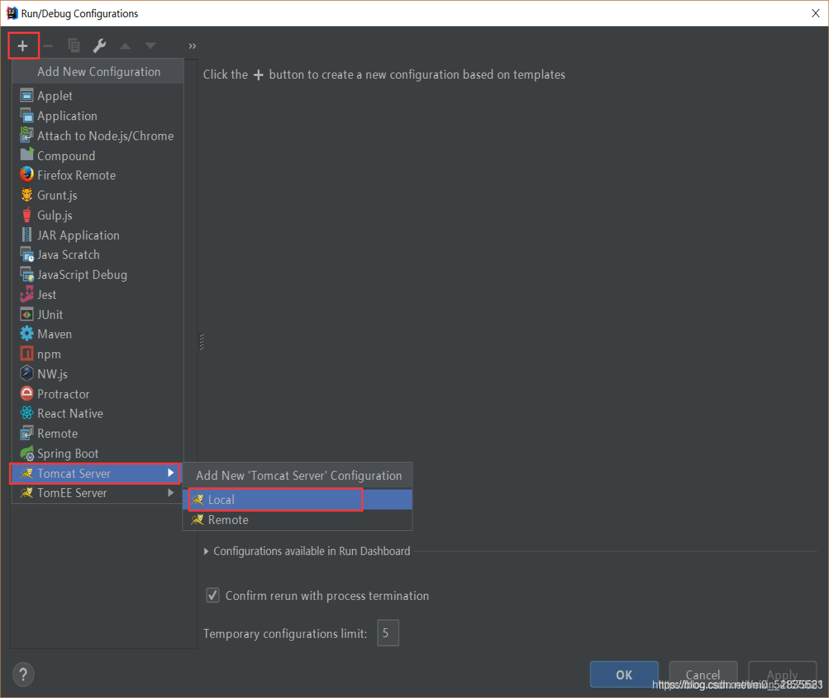
Task: Click the React Native atom icon
Action: click(27, 413)
